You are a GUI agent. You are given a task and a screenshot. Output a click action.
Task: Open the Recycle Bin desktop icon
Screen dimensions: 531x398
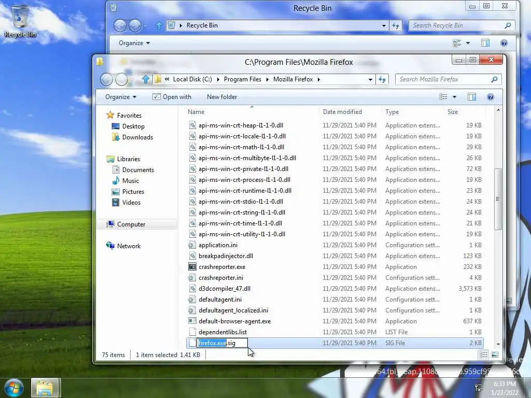coord(20,21)
